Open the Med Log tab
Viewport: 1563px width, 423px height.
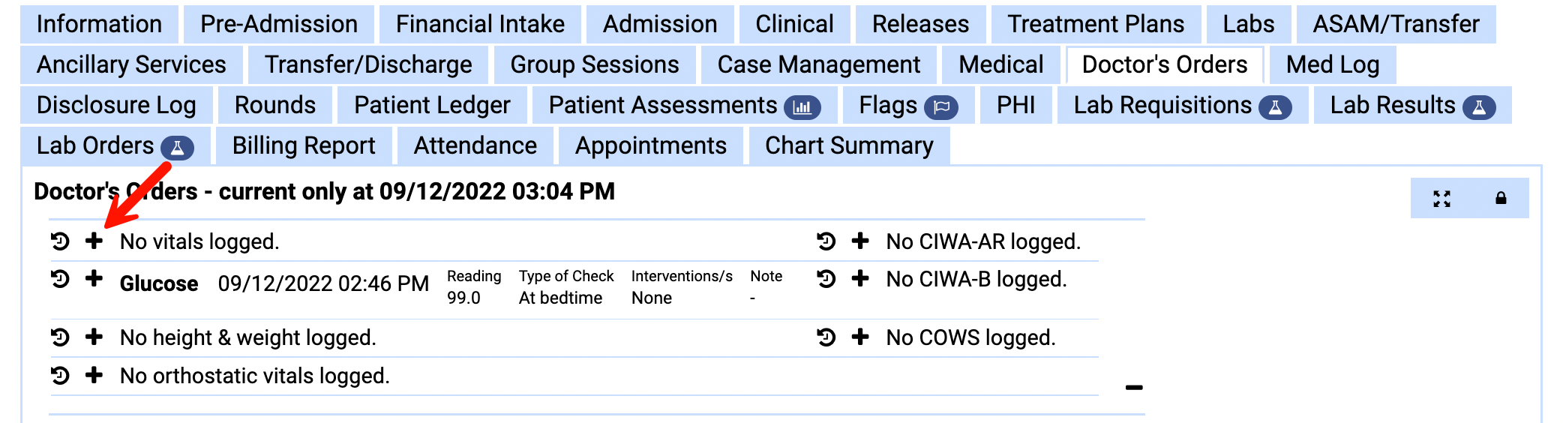1332,65
